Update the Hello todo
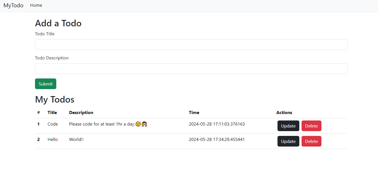 (x=288, y=141)
